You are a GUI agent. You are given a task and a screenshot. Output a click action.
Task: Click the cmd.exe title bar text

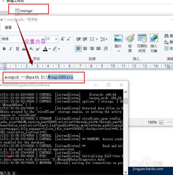click(25, 85)
